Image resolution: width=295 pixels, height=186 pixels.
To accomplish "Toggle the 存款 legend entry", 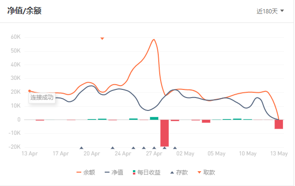I will point(179,172).
